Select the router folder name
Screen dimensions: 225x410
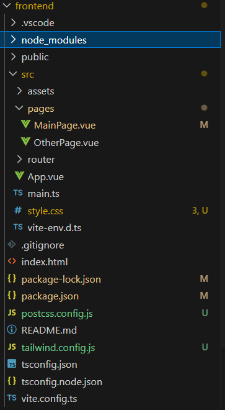click(x=42, y=160)
